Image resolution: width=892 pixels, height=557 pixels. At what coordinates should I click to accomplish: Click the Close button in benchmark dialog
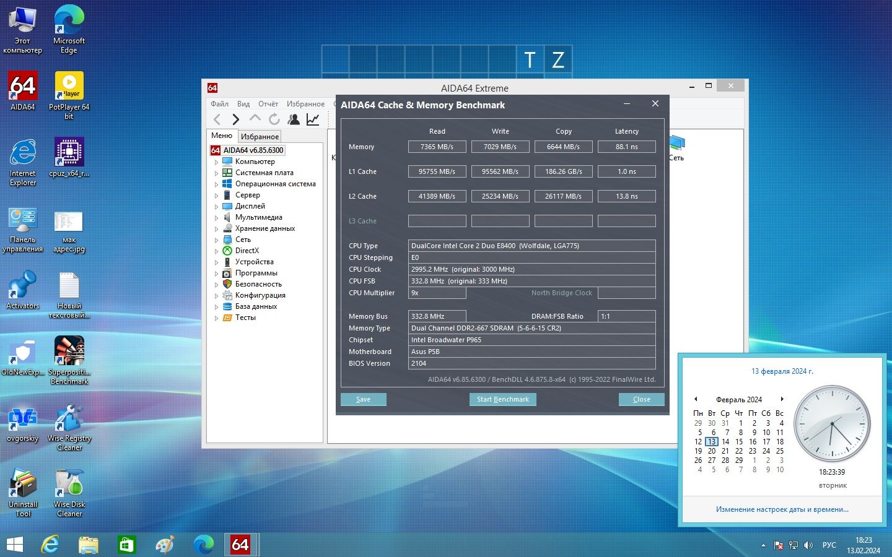tap(642, 399)
